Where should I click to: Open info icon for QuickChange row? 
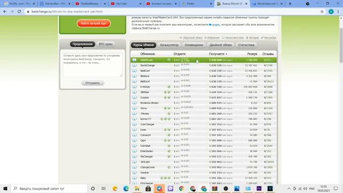(x=135, y=65)
